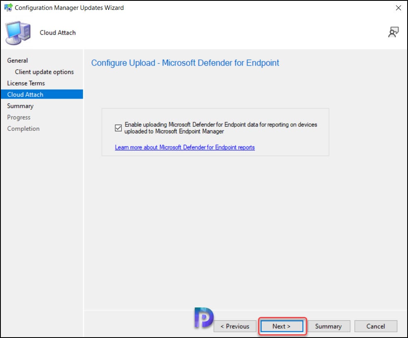Click the Cloud Attach header title text
This screenshot has width=408, height=338.
click(57, 33)
